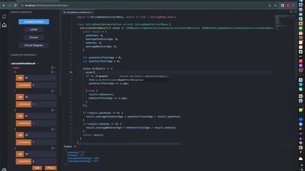Open the chevron dropdown for vote item 1
Image resolution: width=305 pixels, height=171 pixels.
click(55, 91)
